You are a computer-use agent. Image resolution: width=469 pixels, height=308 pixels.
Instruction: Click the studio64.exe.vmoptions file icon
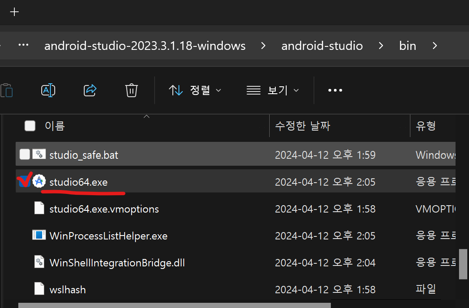(39, 208)
